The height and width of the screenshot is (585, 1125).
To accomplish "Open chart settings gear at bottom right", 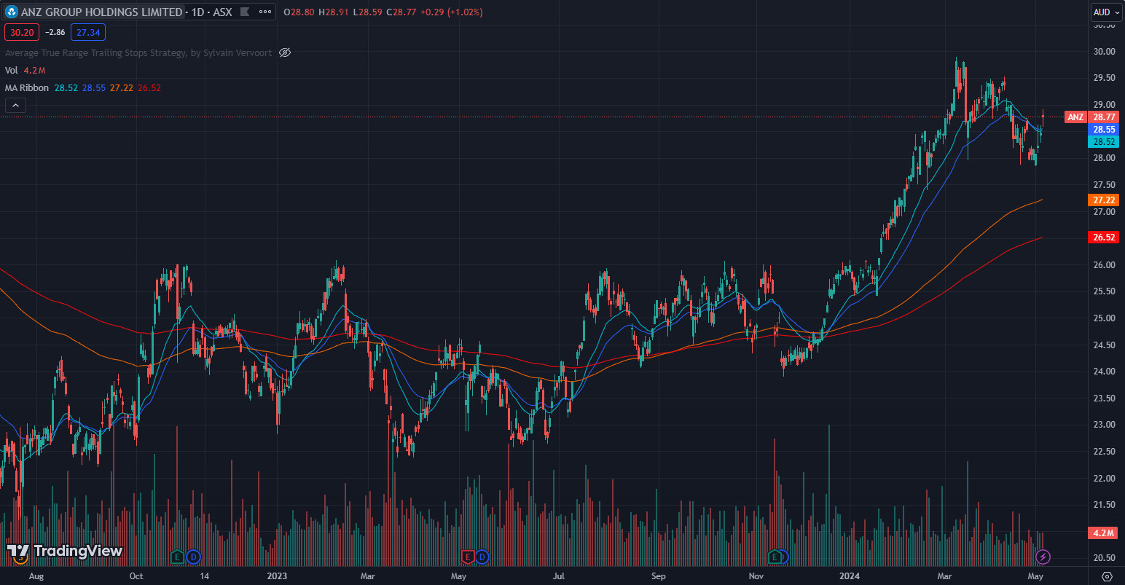I will (1107, 576).
